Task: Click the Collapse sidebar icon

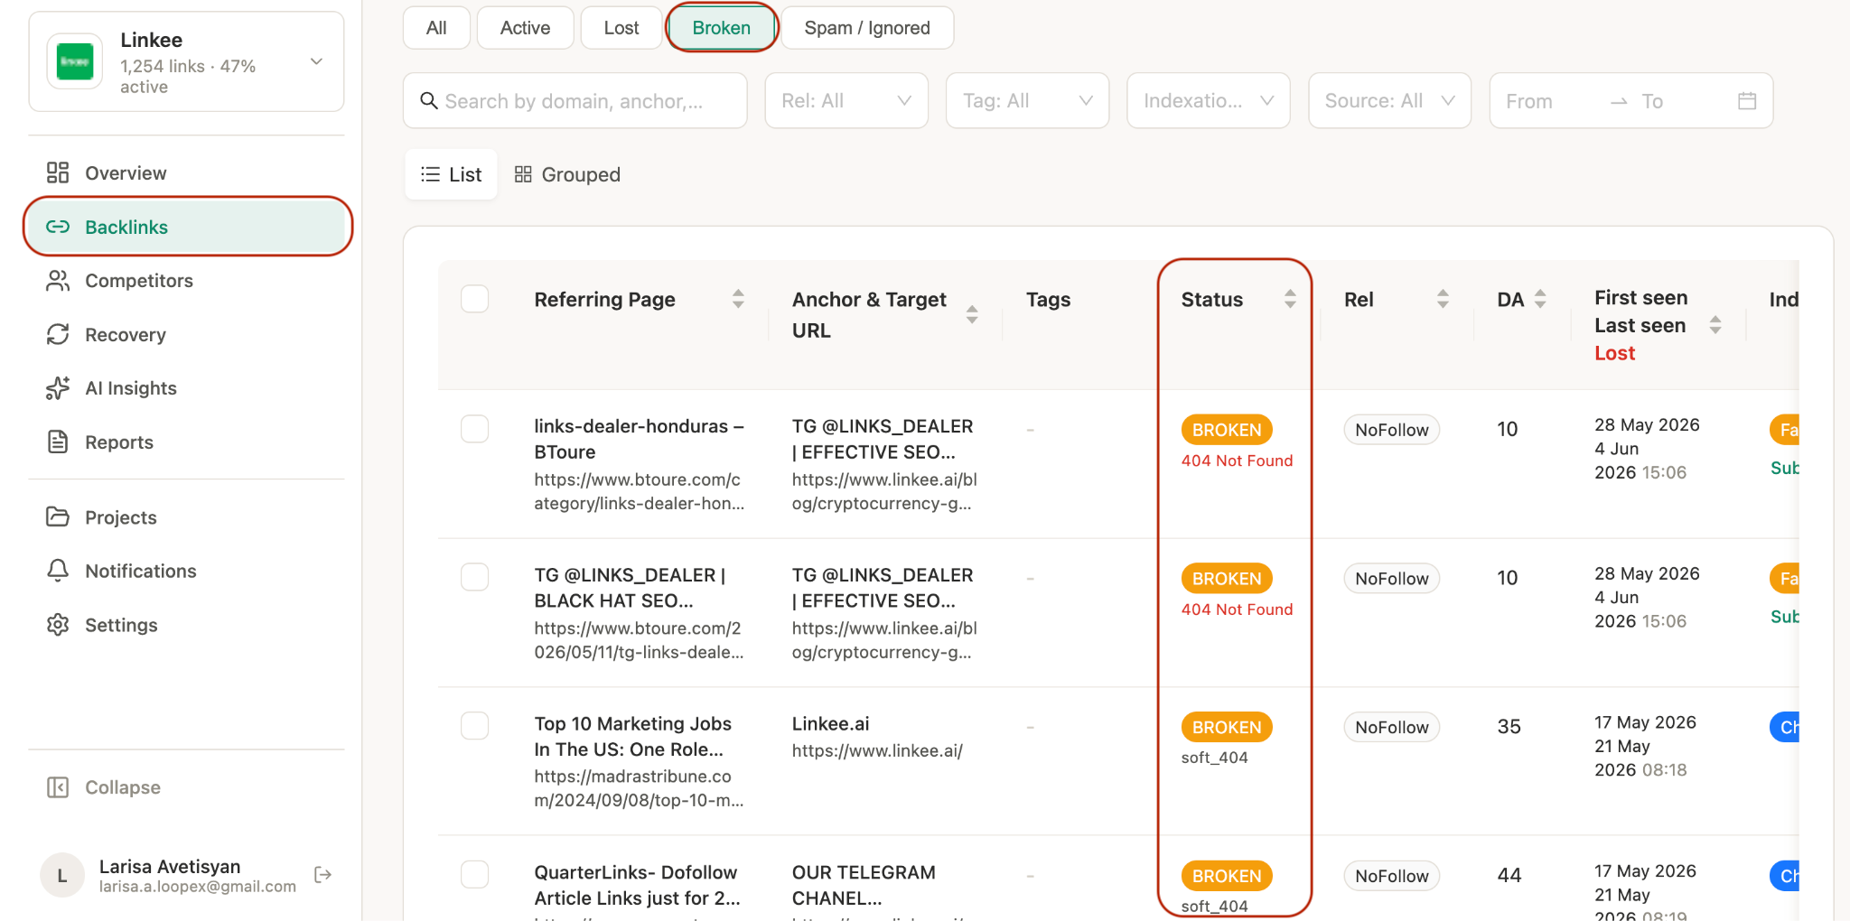Action: (x=58, y=787)
